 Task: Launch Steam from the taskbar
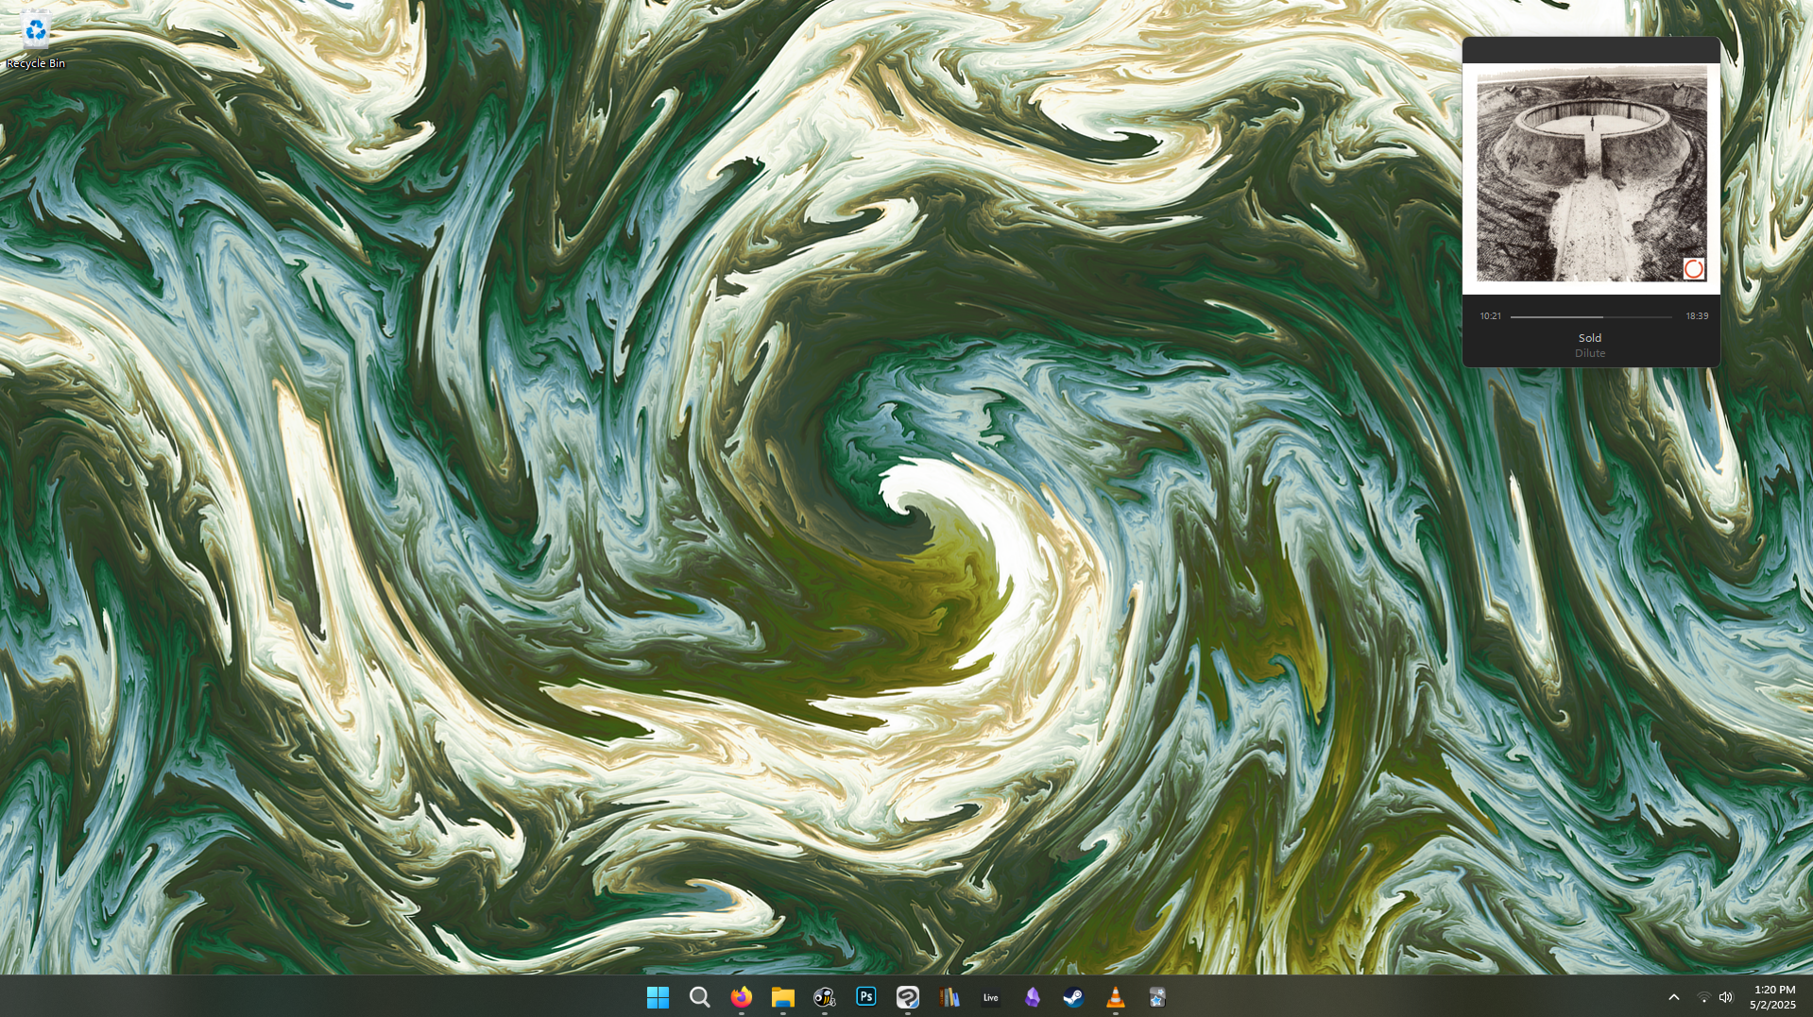(x=1073, y=997)
